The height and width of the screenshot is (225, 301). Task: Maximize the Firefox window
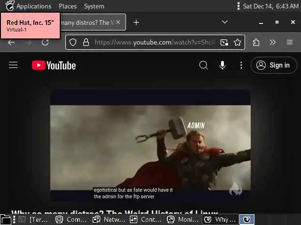point(277,22)
